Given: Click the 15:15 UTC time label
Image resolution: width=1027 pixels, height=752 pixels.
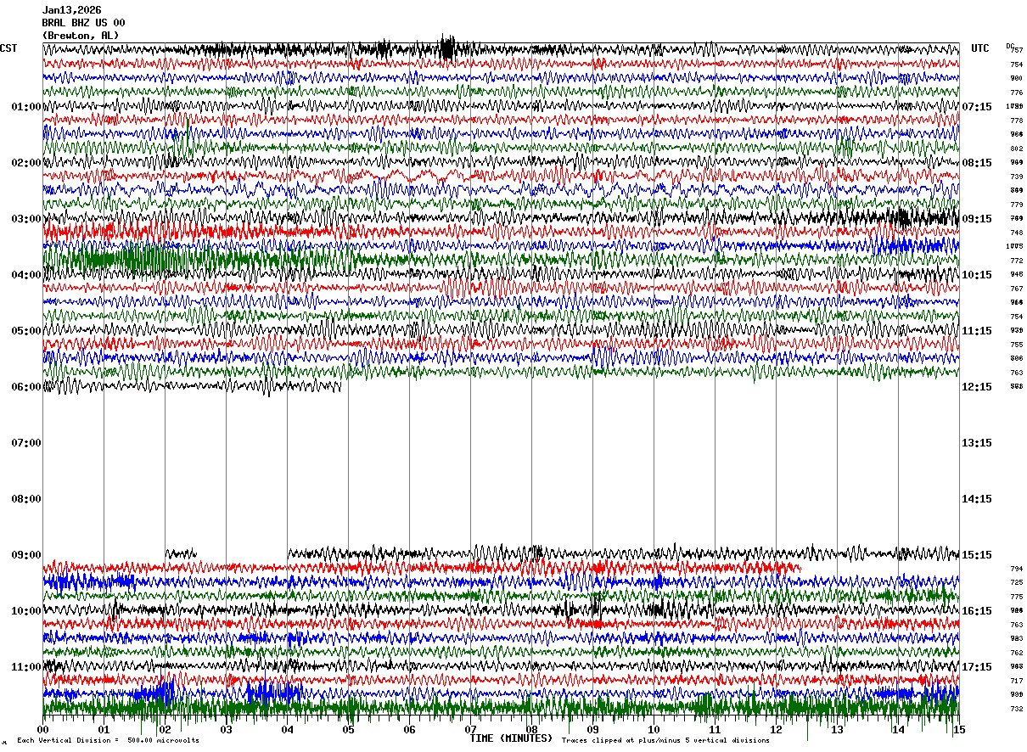Looking at the screenshot, I should coord(977,555).
